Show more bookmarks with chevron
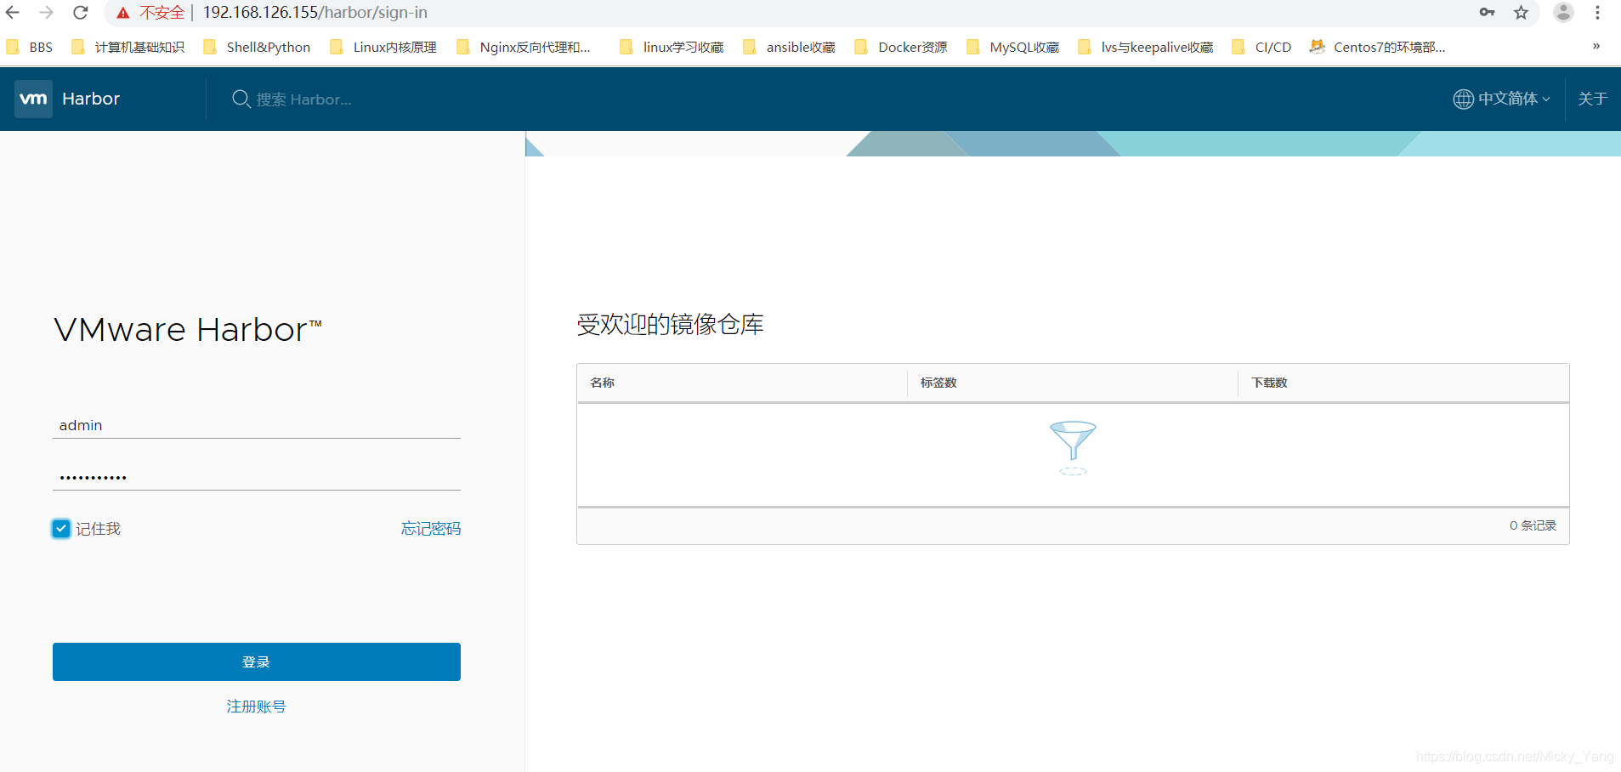1621x772 pixels. [x=1596, y=47]
